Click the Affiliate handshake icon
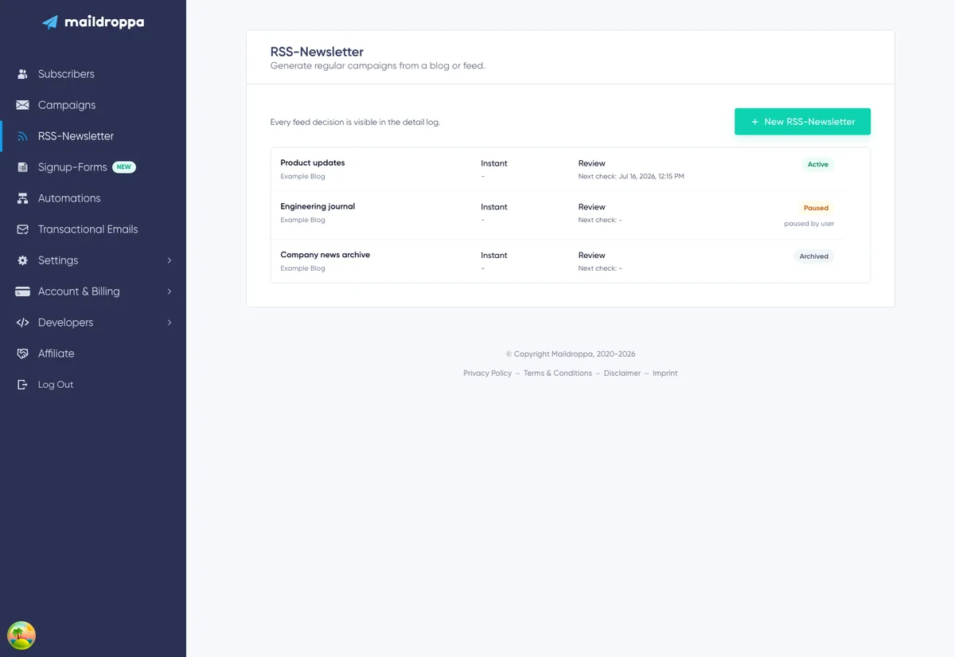Viewport: 955px width, 657px height. pos(22,354)
